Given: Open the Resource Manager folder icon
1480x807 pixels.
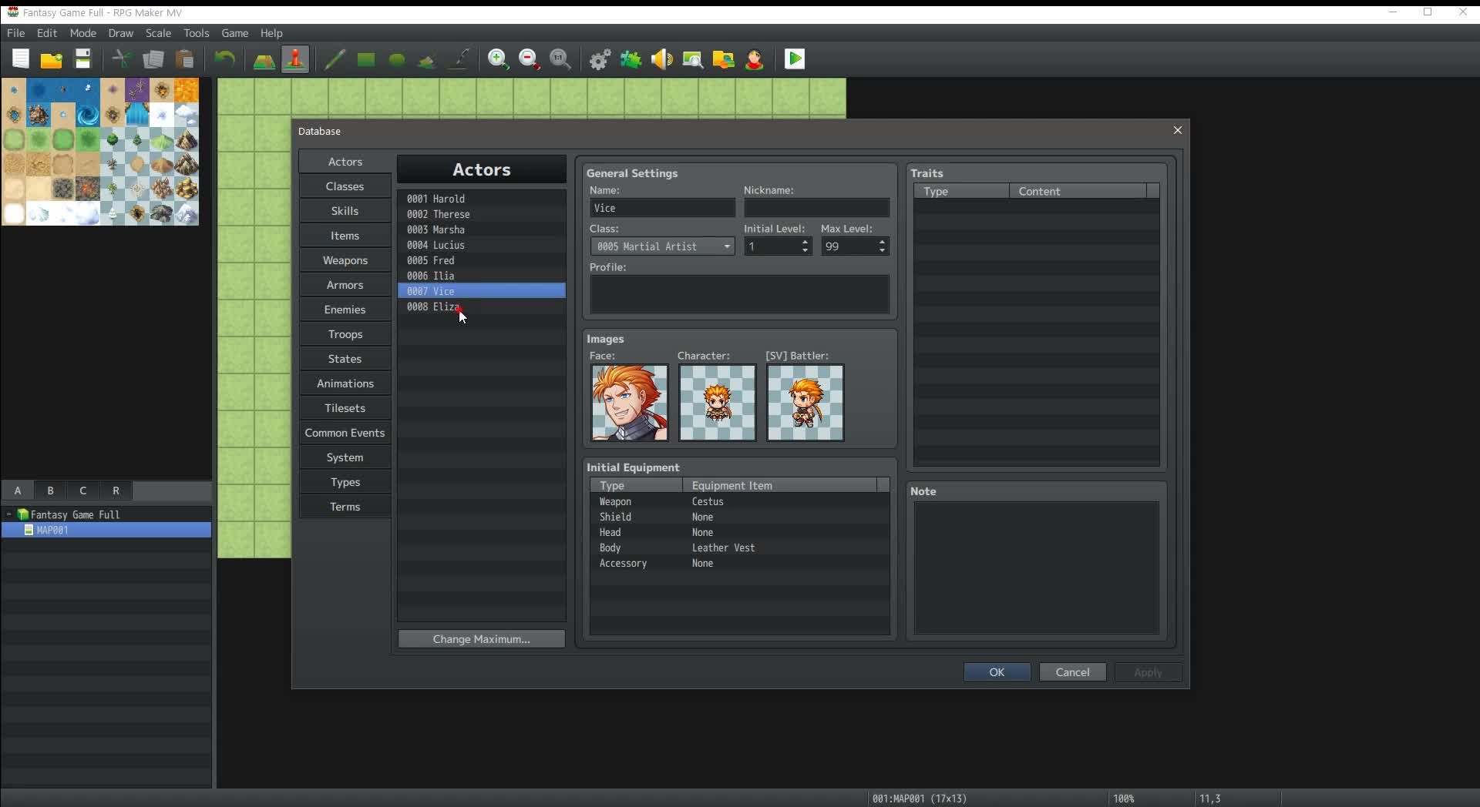Looking at the screenshot, I should (x=723, y=59).
